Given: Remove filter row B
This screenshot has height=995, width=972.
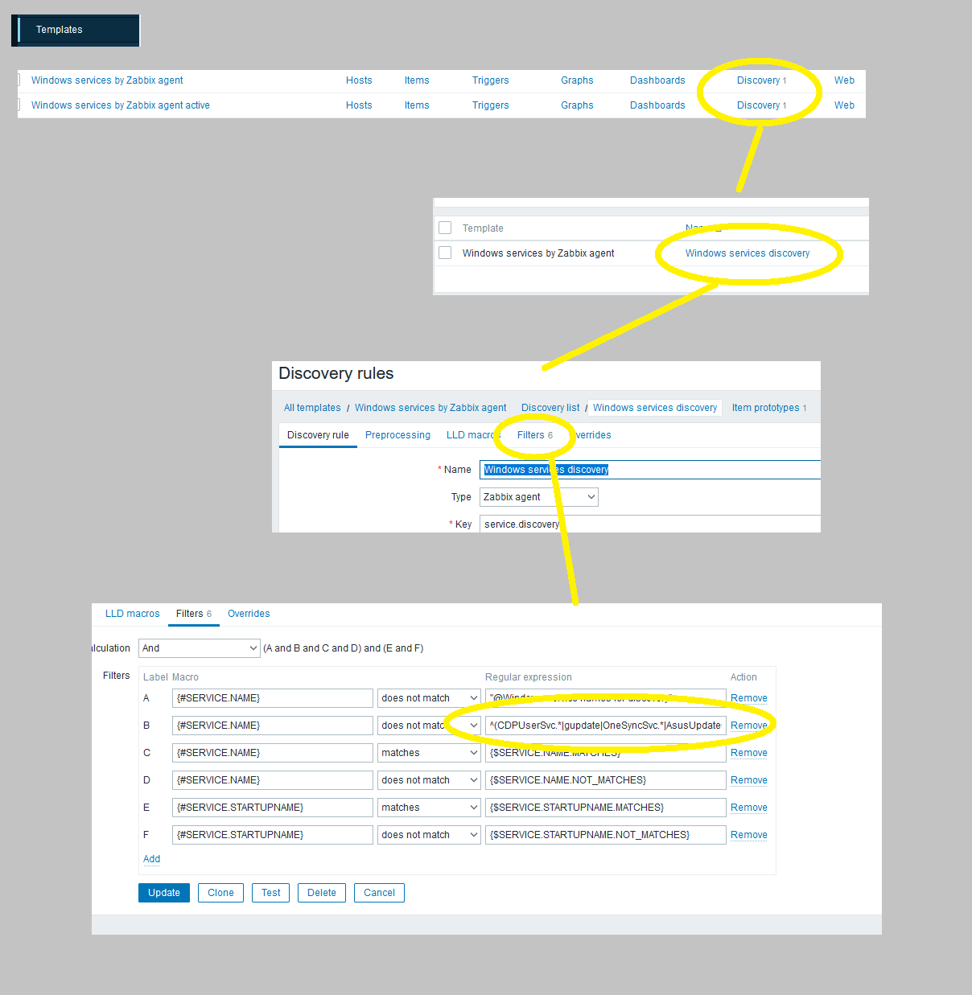Looking at the screenshot, I should pos(748,725).
